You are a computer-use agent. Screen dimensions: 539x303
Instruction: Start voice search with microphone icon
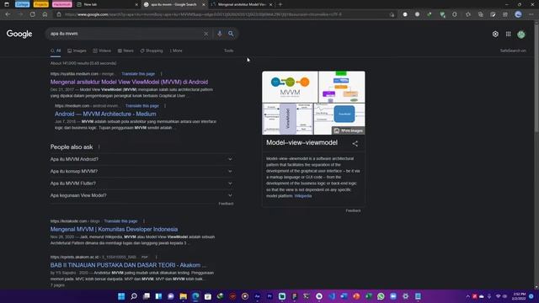(x=220, y=34)
